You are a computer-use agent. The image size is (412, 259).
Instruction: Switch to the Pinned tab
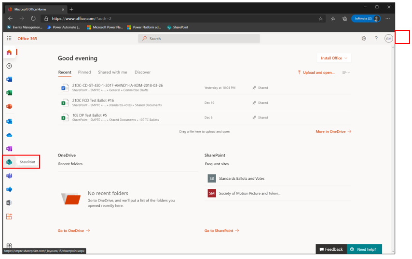coord(84,72)
